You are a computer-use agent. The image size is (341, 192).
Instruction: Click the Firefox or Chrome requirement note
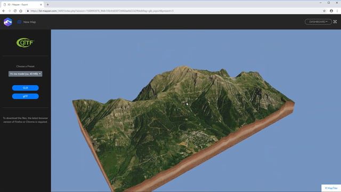[x=25, y=120]
